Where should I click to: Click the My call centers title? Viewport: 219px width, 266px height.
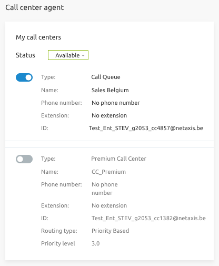(x=38, y=37)
